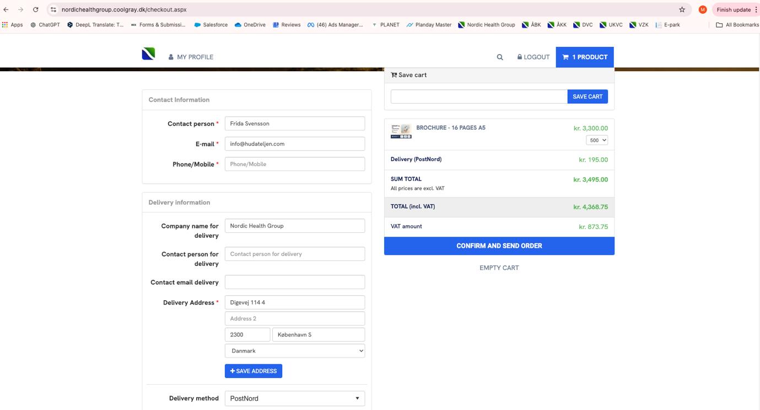
Task: Open the 1 PRODUCT cart tab
Action: [x=585, y=57]
